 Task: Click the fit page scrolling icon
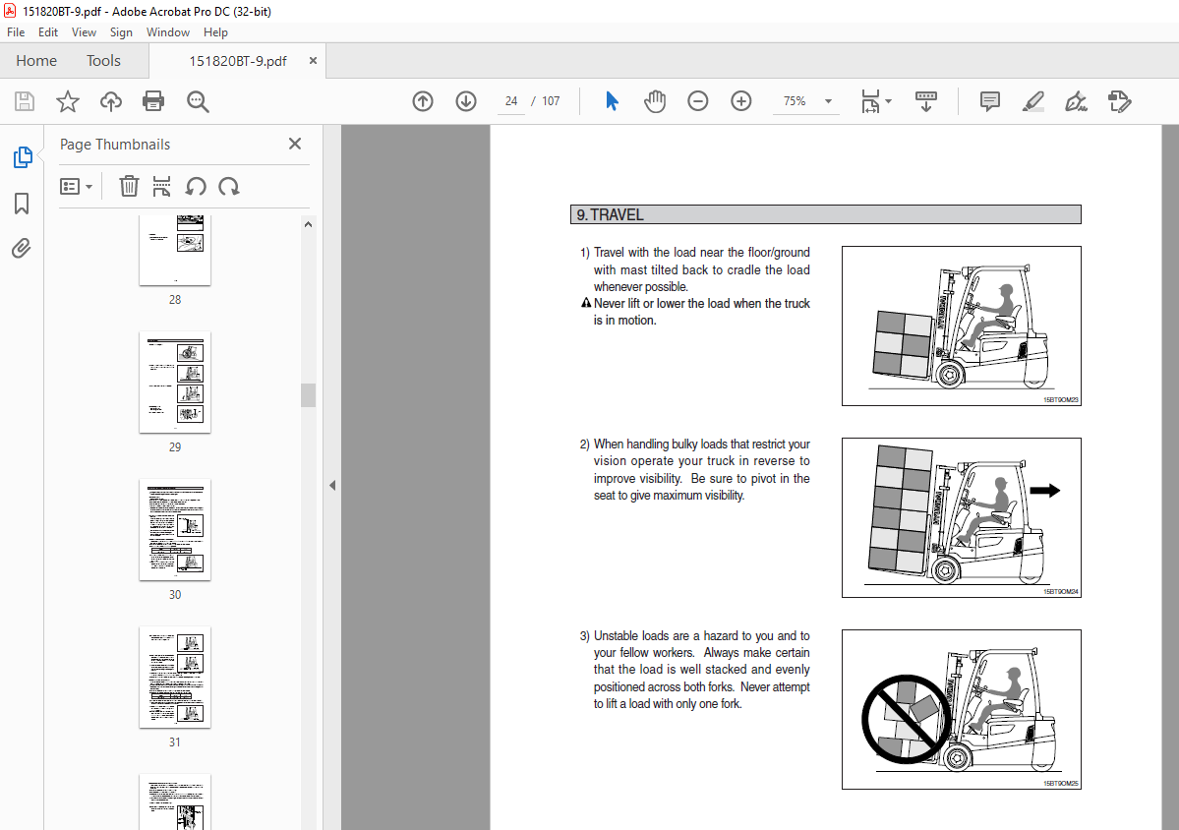coord(870,101)
